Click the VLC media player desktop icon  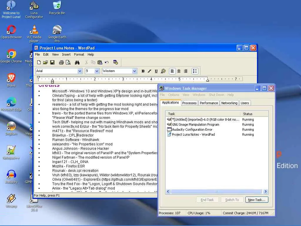tap(34, 34)
